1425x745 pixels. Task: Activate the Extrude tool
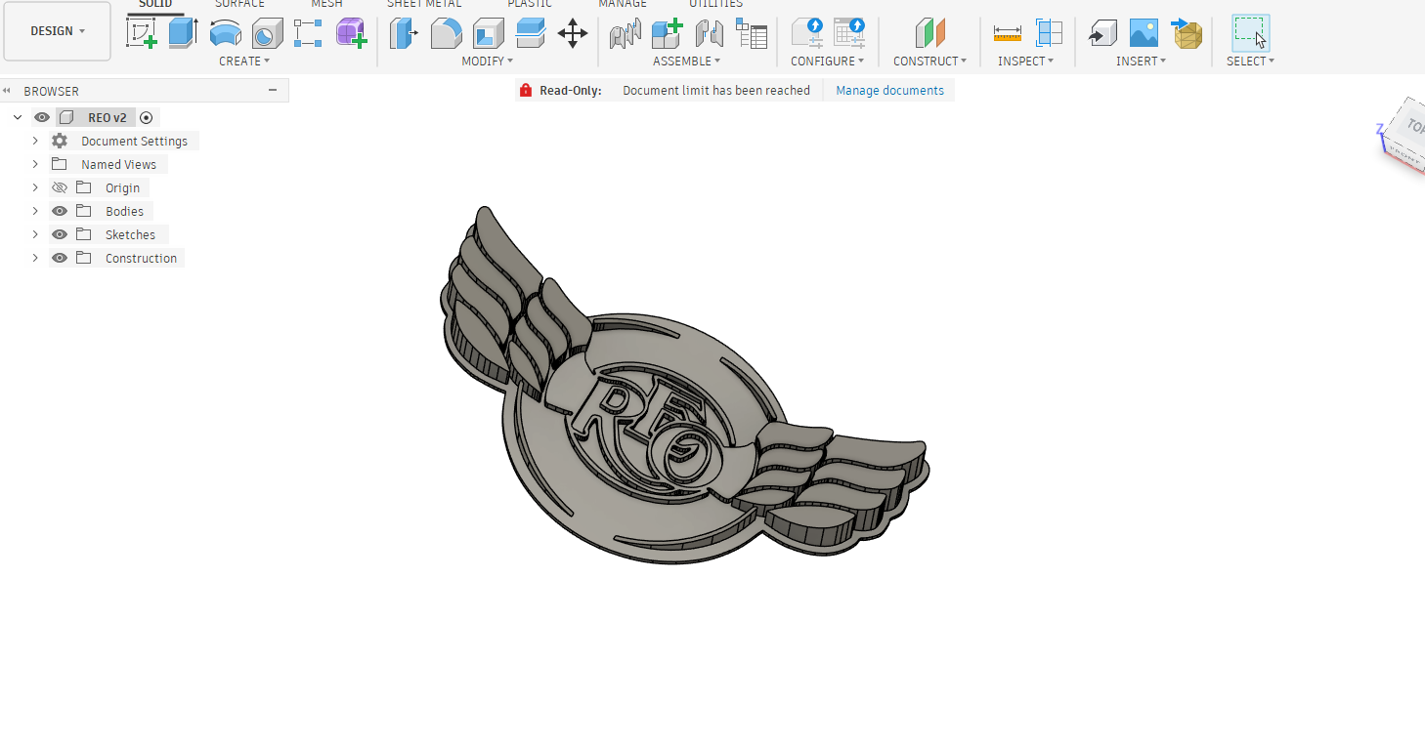tap(183, 33)
